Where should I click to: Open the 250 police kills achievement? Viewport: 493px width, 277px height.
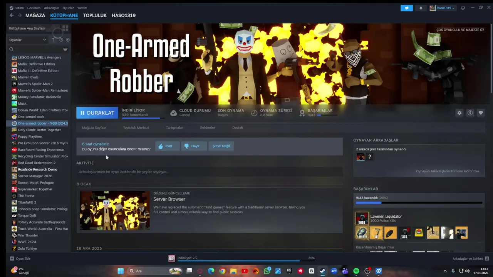[x=404, y=233]
